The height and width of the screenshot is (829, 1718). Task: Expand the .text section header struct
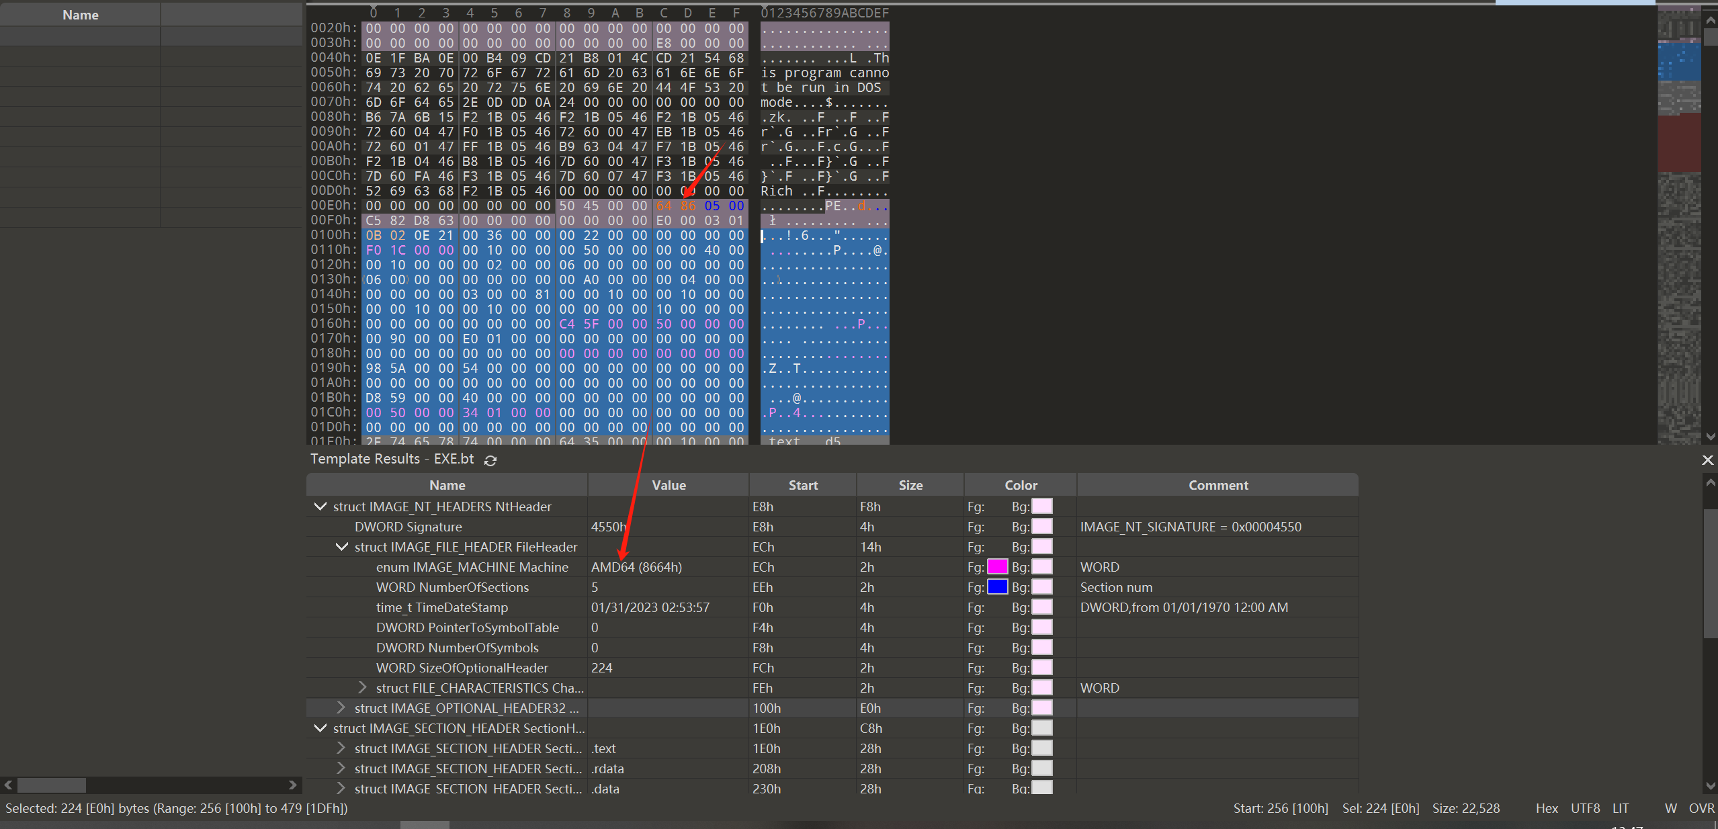coord(341,748)
